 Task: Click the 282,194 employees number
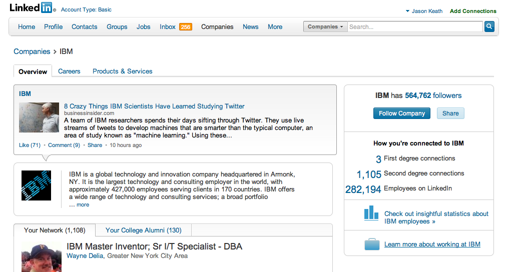pyautogui.click(x=363, y=189)
